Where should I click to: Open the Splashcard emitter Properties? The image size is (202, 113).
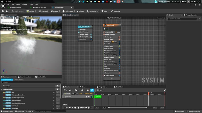(107, 32)
